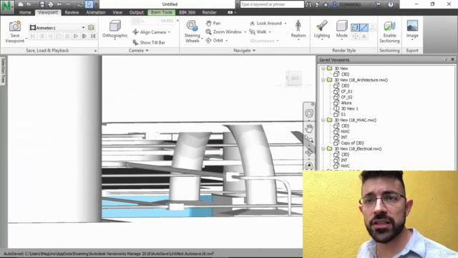Image resolution: width=458 pixels, height=258 pixels.
Task: Click the Undo arrow
Action: coord(59,4)
